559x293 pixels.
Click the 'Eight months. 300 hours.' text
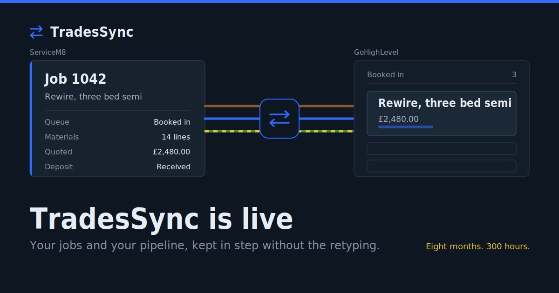[x=478, y=246]
